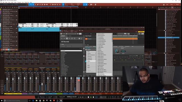Click the orange pattern block in Maschine arranger

(125, 39)
